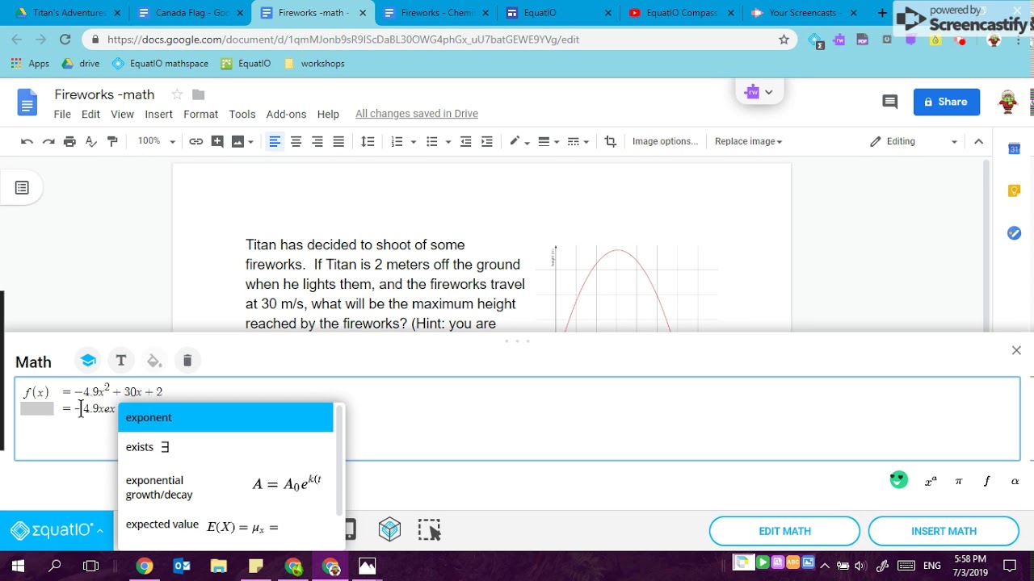Screen dimensions: 1034x581
Task: Collapse the Docs menus with the chevron
Action: 978,141
